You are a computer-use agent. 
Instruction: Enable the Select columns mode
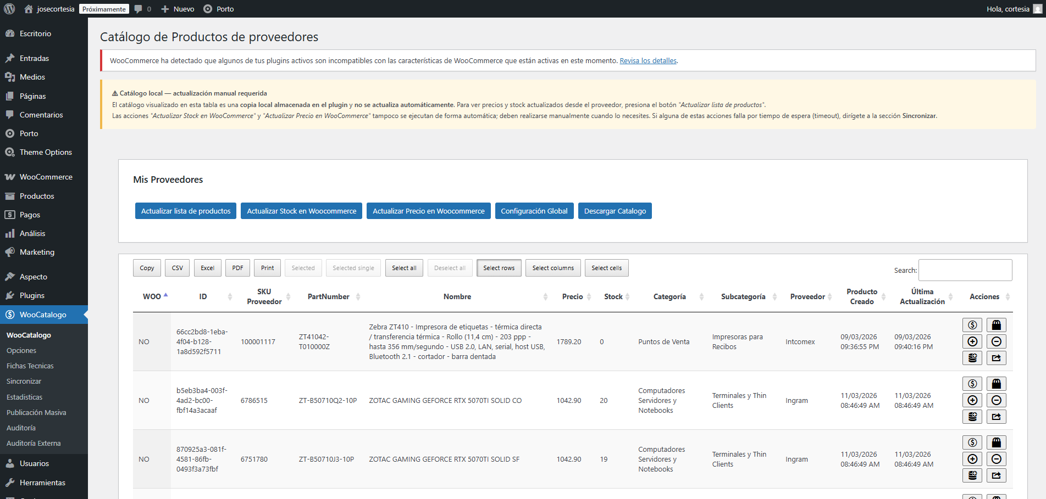coord(553,268)
